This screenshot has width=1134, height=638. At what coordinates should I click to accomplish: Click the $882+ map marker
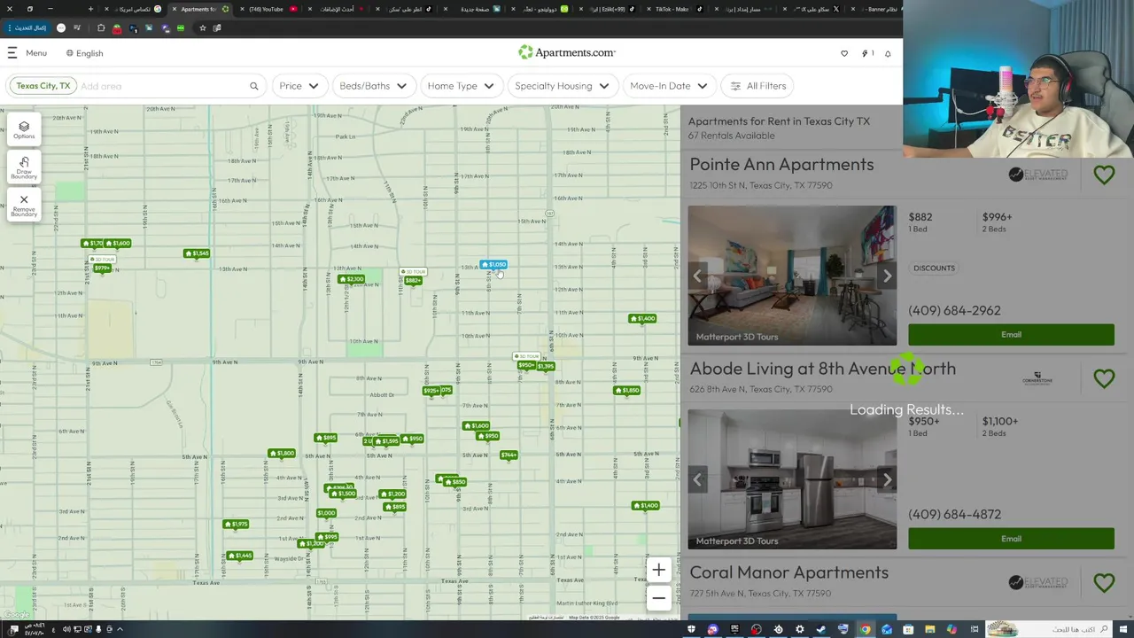coord(412,281)
